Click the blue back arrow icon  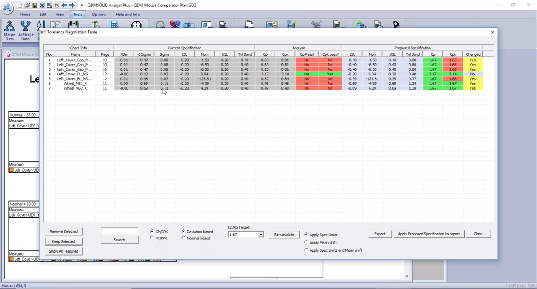pyautogui.click(x=64, y=5)
